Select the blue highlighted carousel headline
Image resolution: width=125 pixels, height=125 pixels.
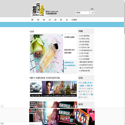[x=70, y=65]
